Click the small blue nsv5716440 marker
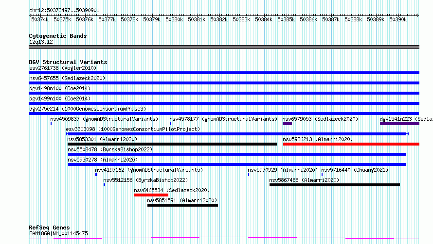 click(x=322, y=175)
